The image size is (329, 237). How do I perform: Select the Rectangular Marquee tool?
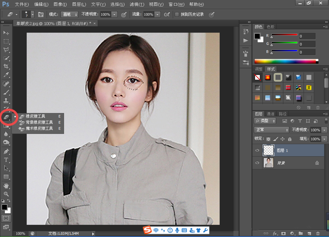(6, 41)
